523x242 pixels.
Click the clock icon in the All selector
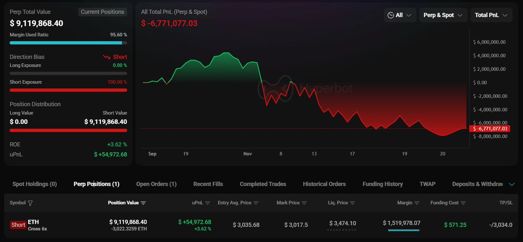coord(390,15)
